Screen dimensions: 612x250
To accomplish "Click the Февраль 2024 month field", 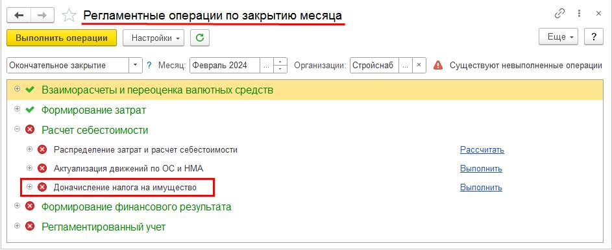I will [225, 65].
